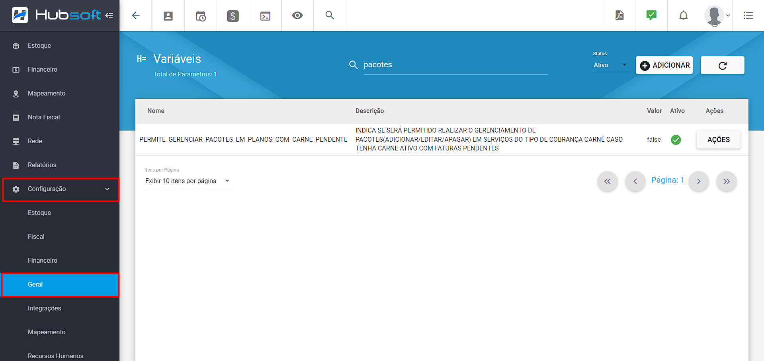764x361 pixels.
Task: Sort by the Nome column header
Action: [x=156, y=111]
